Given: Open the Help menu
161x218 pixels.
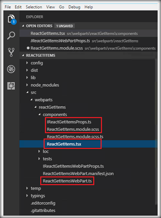Looking at the screenshot, I should pos(89,7).
